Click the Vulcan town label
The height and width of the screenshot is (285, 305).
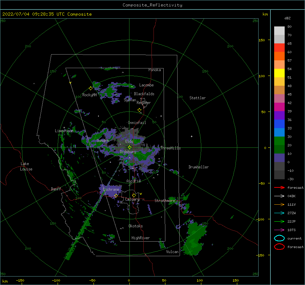(172, 252)
